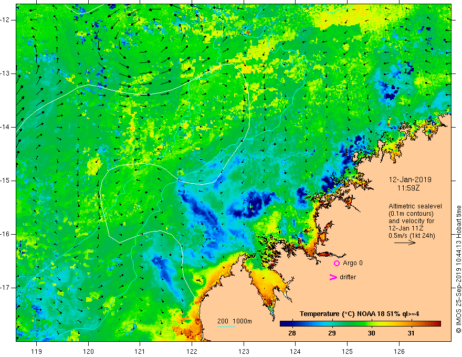Click latitude axis label -15

click(6, 181)
